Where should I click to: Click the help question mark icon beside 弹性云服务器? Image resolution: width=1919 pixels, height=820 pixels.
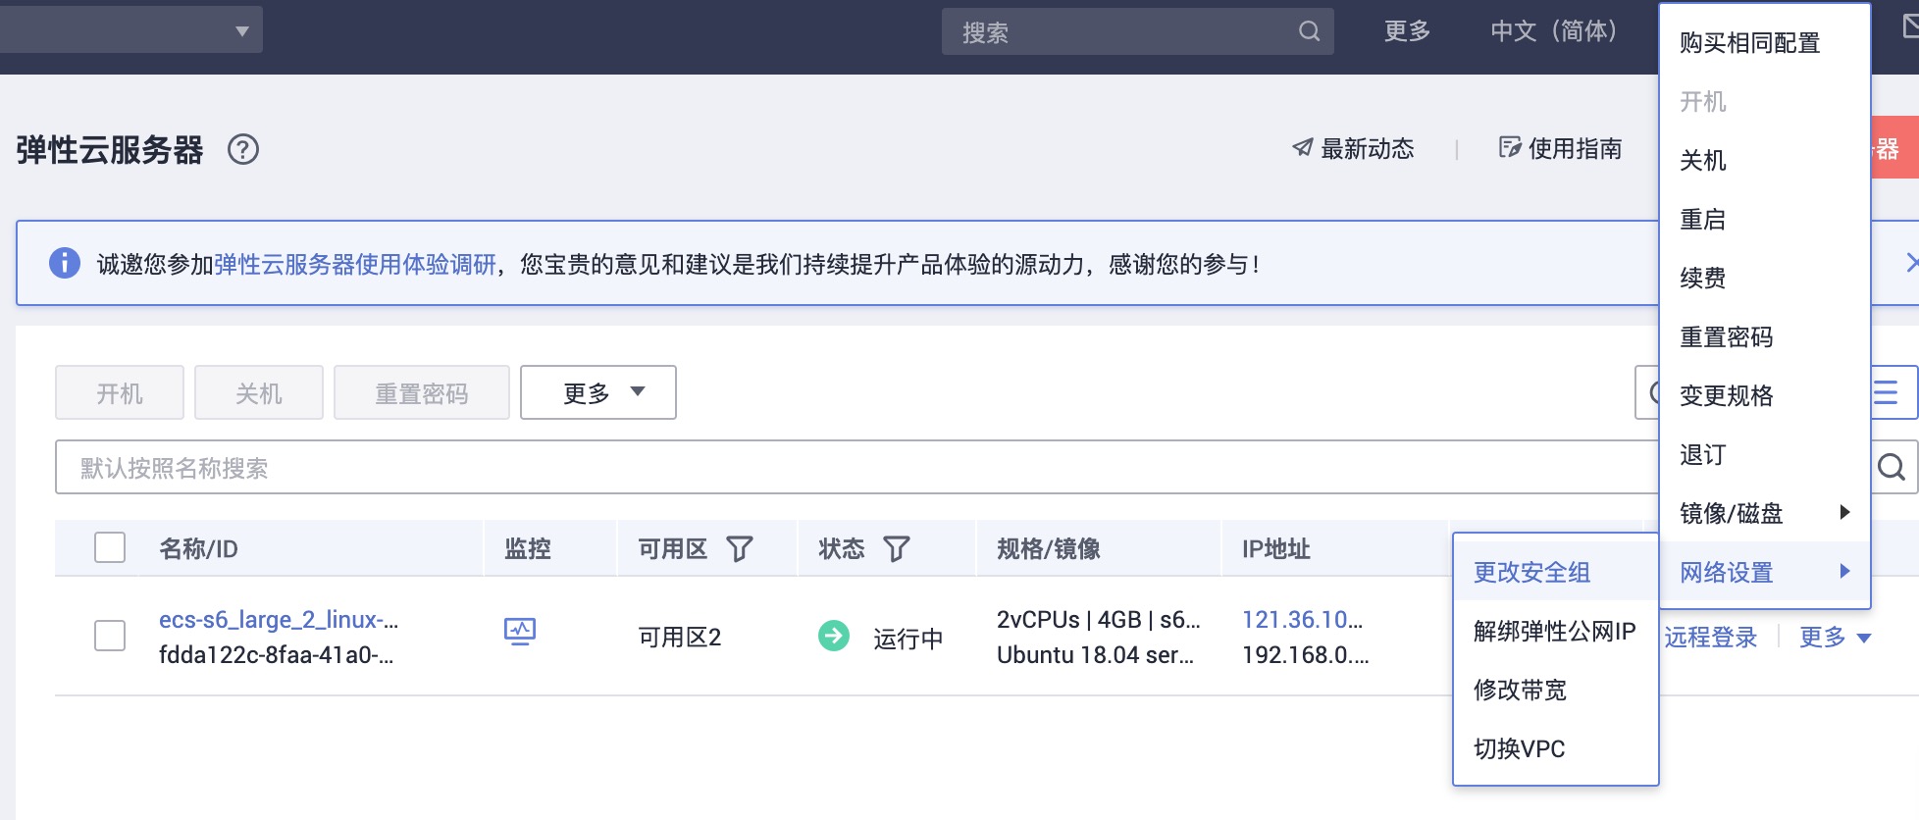tap(243, 150)
